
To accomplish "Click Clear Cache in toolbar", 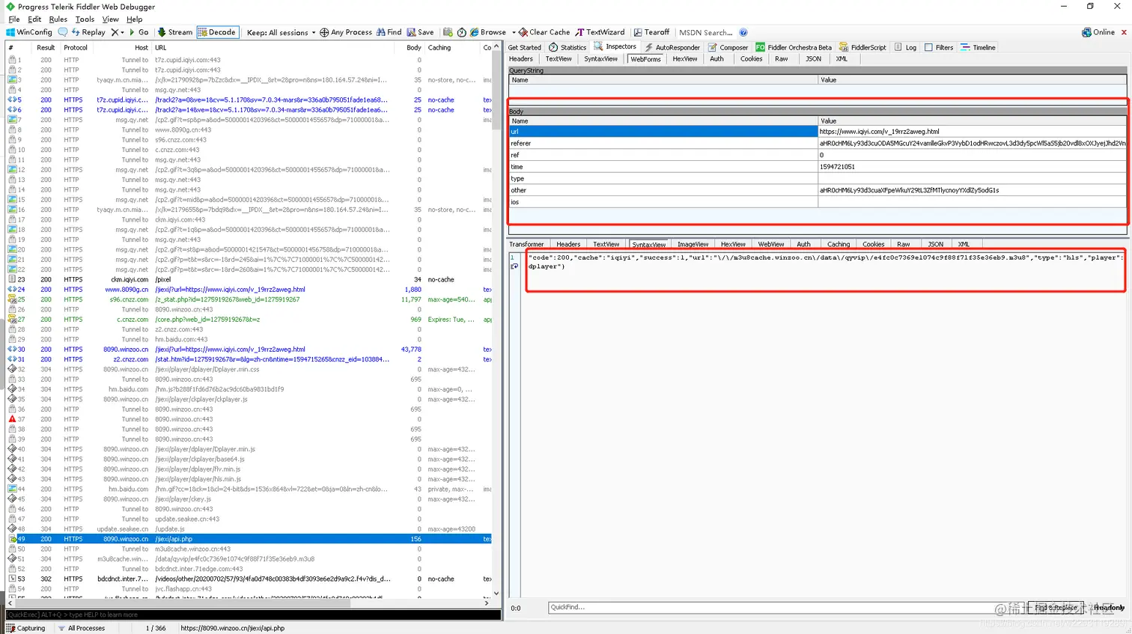I will 544,32.
